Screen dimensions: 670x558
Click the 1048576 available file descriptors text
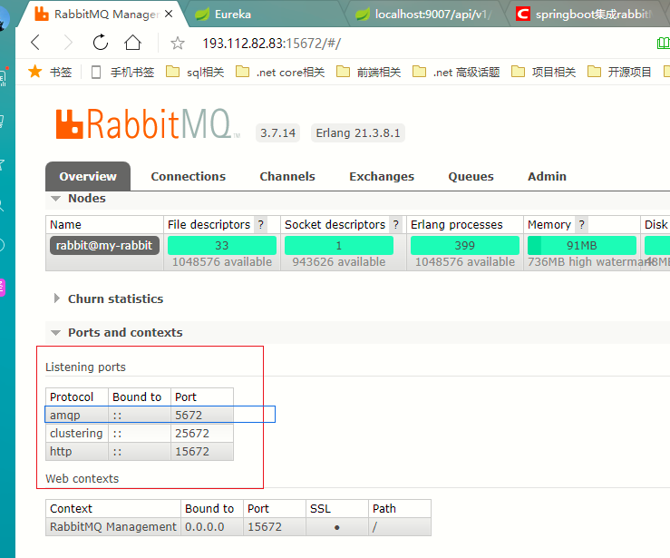tap(222, 261)
